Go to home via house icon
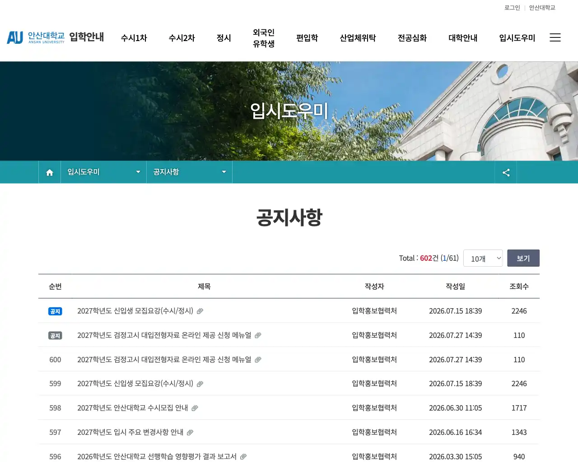 [50, 172]
